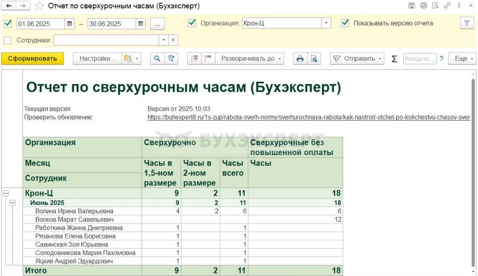Click the copy link chain icon
The height and width of the screenshot is (276, 478).
coord(447,6)
